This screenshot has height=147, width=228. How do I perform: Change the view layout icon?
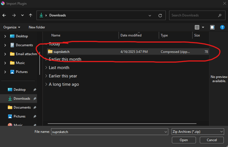(197, 27)
